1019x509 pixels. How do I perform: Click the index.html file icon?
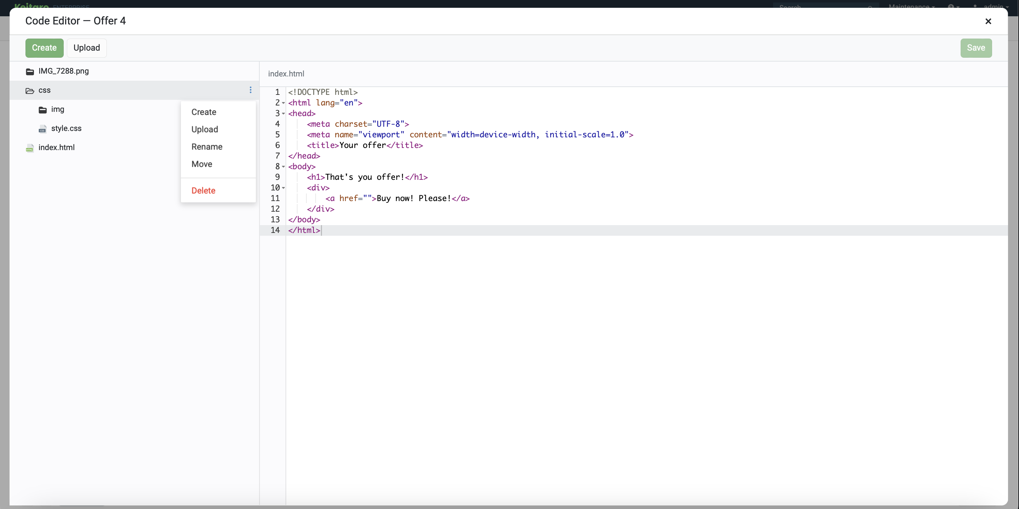[30, 148]
